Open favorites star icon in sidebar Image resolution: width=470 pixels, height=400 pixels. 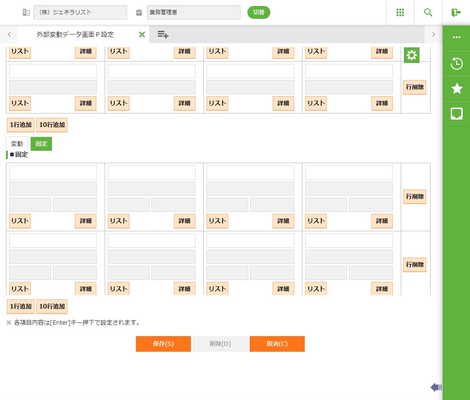coord(456,89)
